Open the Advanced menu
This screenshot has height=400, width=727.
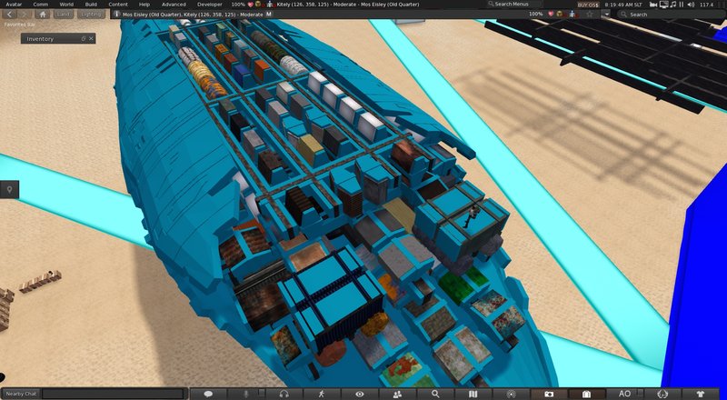click(x=174, y=5)
